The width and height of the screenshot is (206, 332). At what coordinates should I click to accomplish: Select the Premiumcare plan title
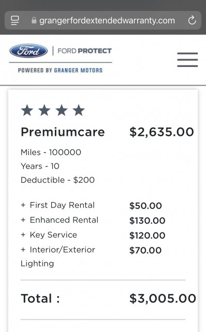[x=63, y=132]
